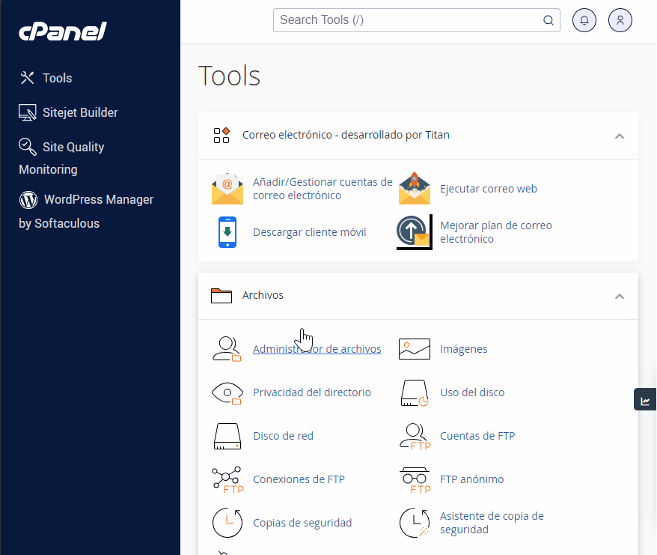Open Cuentas de FTP
This screenshot has width=657, height=555.
pyautogui.click(x=477, y=436)
